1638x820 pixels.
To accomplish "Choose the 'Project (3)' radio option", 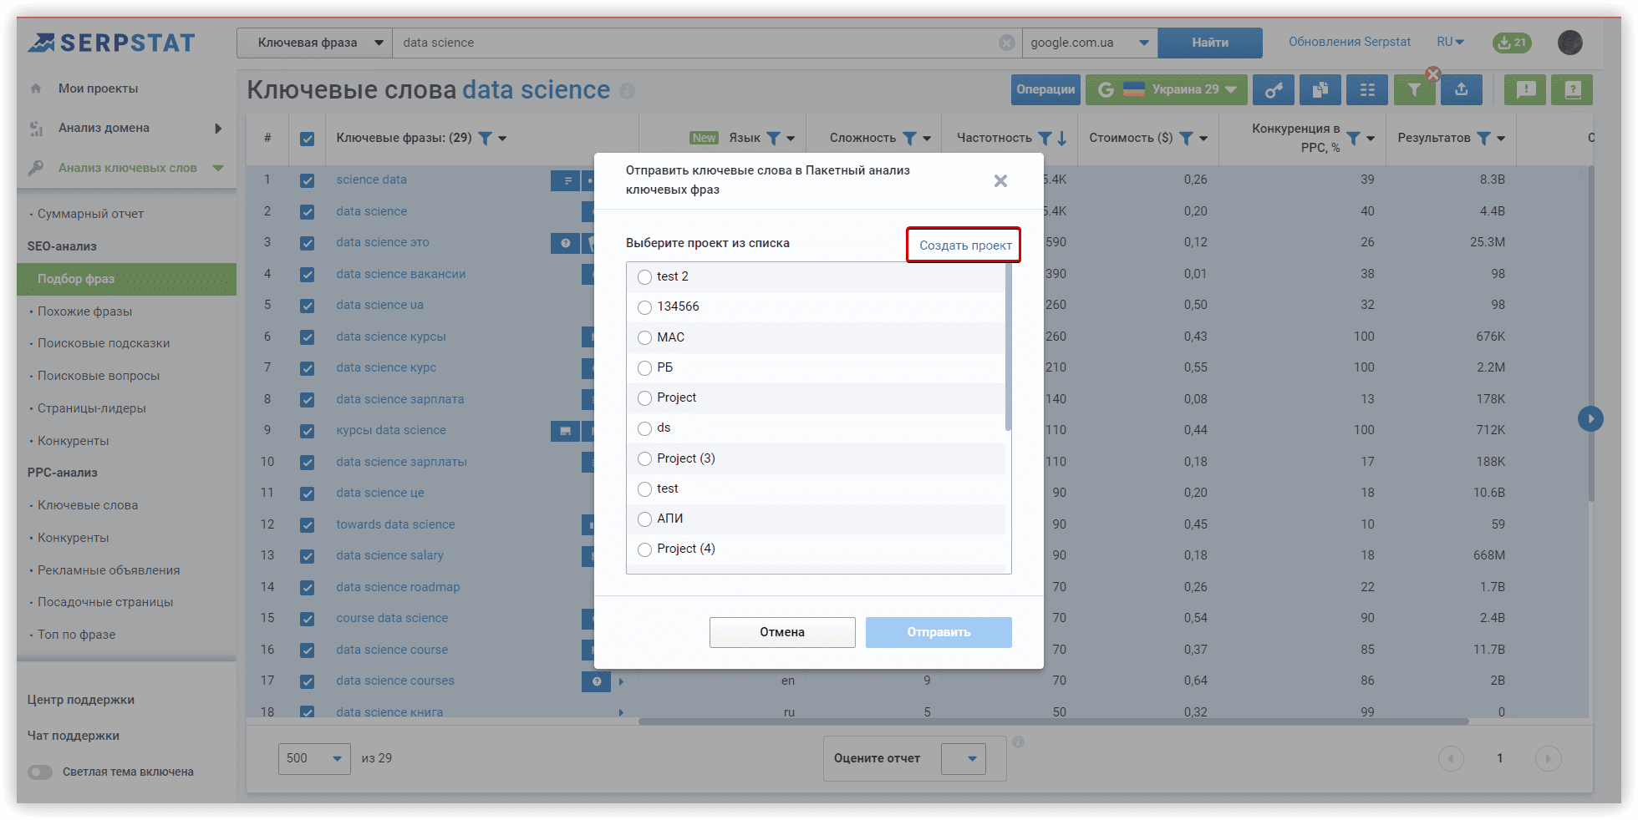I will 644,458.
